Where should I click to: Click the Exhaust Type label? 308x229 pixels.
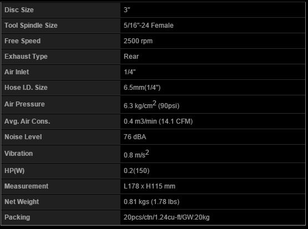26,57
